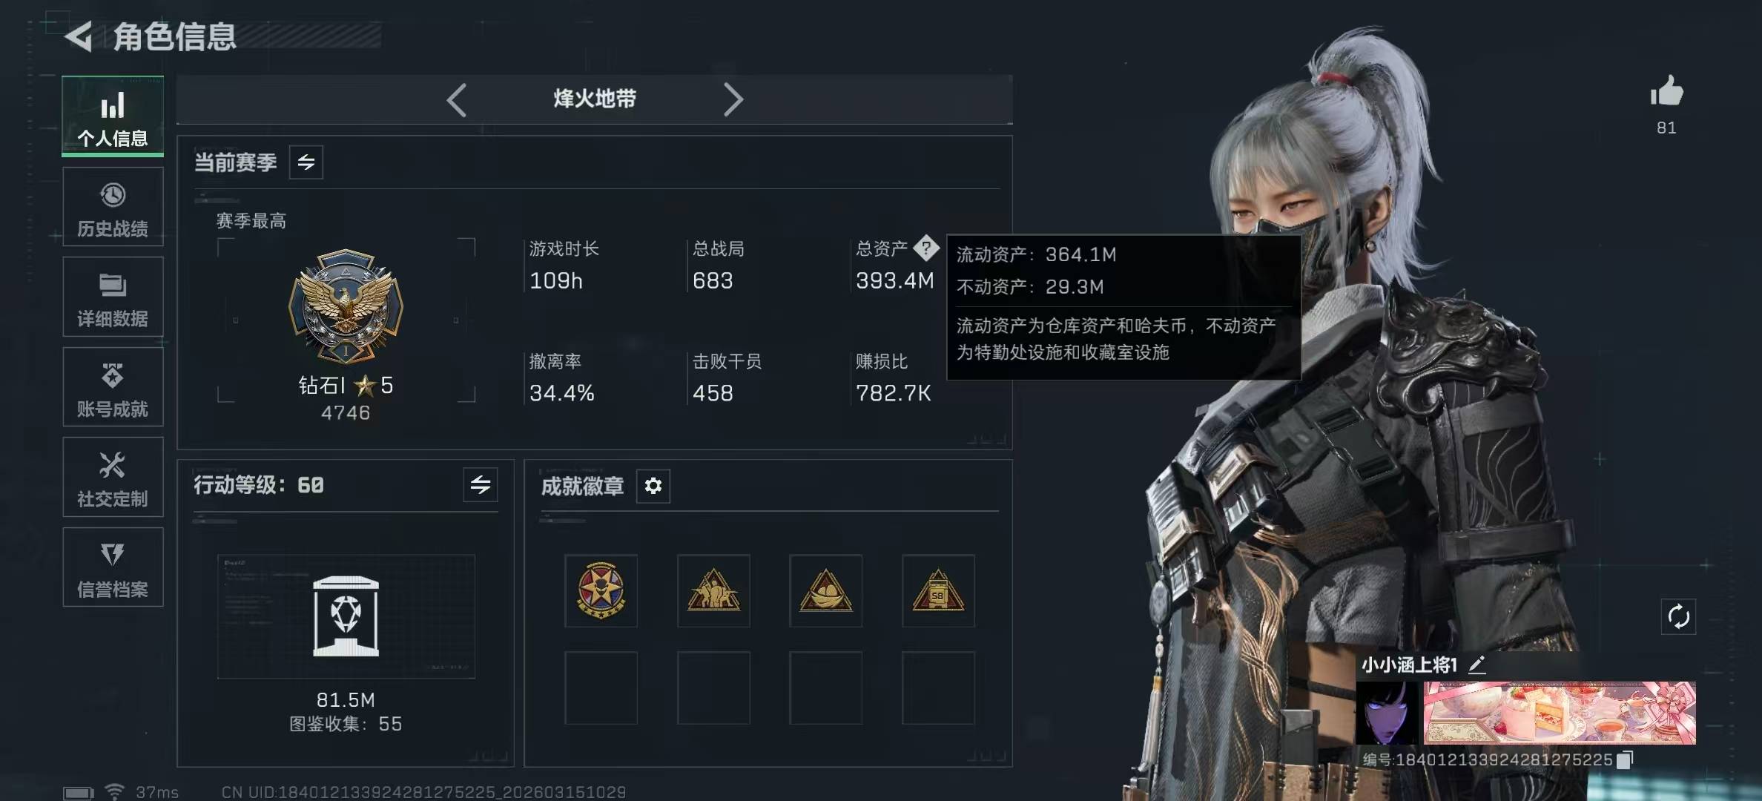The image size is (1762, 801).
Task: Switch to the 账号成就 tab
Action: 113,387
